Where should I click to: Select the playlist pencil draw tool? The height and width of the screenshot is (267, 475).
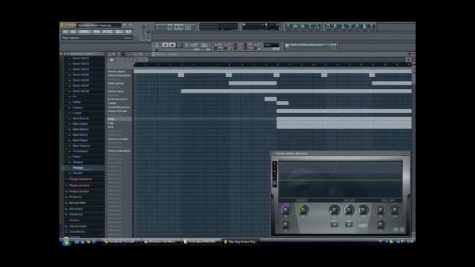click(119, 54)
